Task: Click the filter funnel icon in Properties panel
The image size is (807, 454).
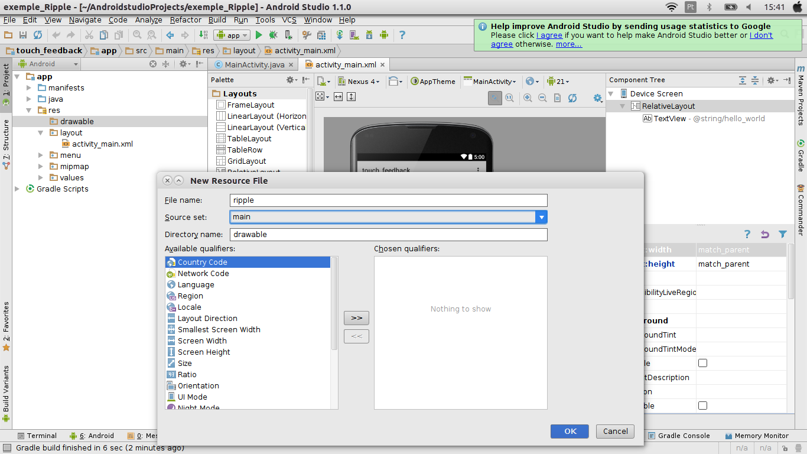Action: click(783, 234)
